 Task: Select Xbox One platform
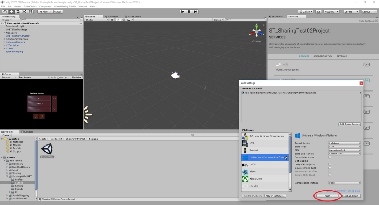(265, 179)
